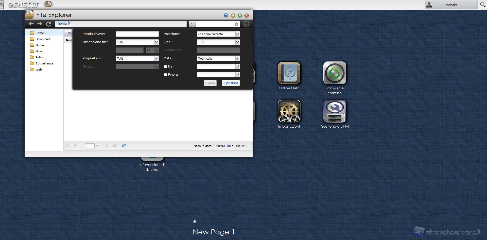
Task: Open the Dimensione file dropdown
Action: (137, 42)
